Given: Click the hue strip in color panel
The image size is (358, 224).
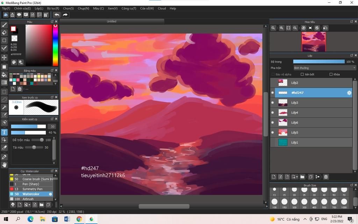Looking at the screenshot, I should [x=55, y=45].
